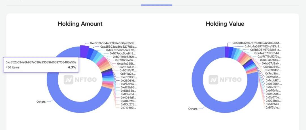This screenshot has height=130, width=306.
Task: Select the 0x717403 address at the legend bottom
Action: pyautogui.click(x=129, y=107)
